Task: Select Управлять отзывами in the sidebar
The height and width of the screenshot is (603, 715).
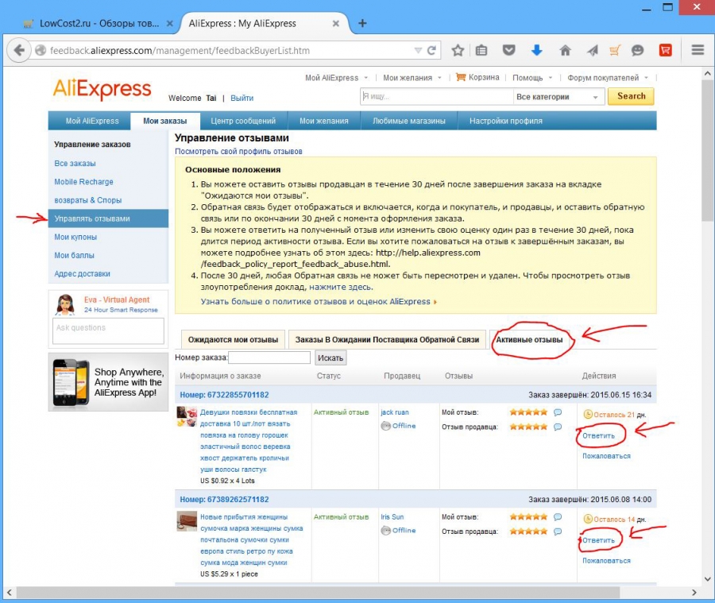Action: [108, 218]
